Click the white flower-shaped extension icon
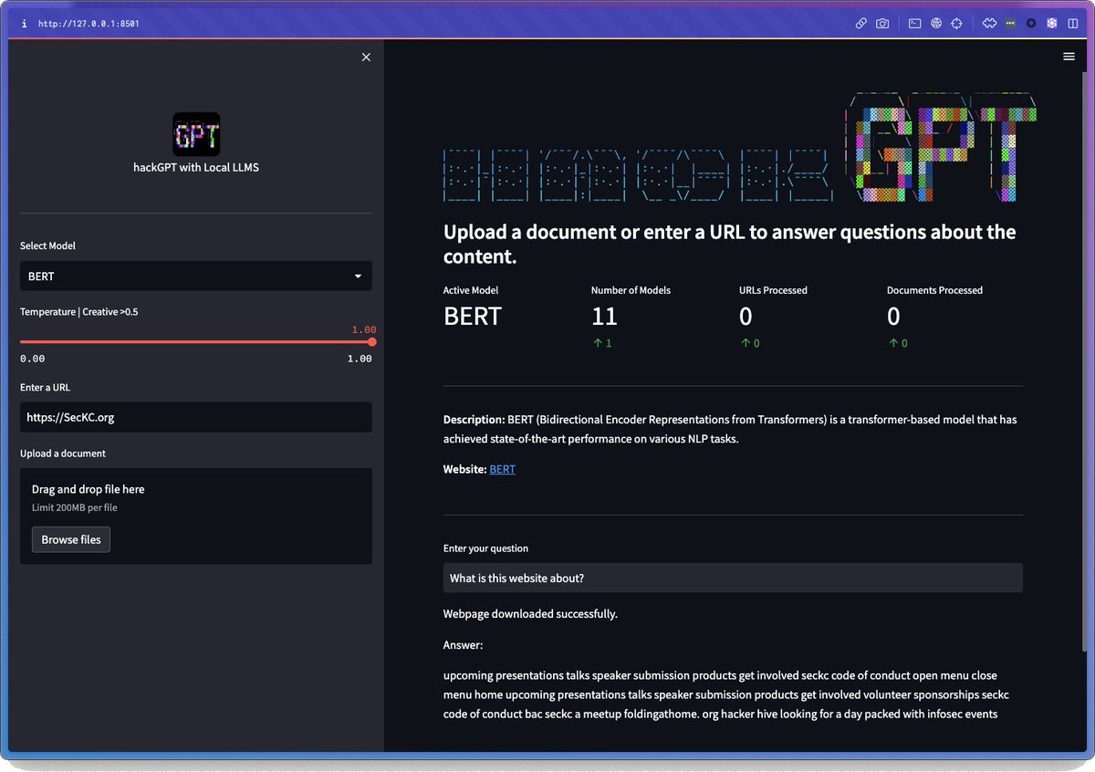The image size is (1095, 772). click(x=1051, y=24)
